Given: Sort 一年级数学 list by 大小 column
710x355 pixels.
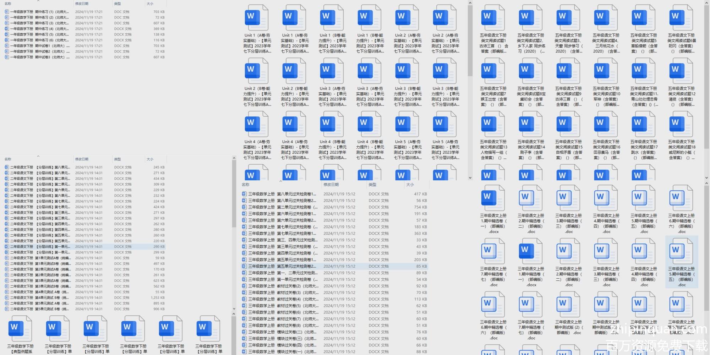Looking at the screenshot, I should click(x=150, y=4).
